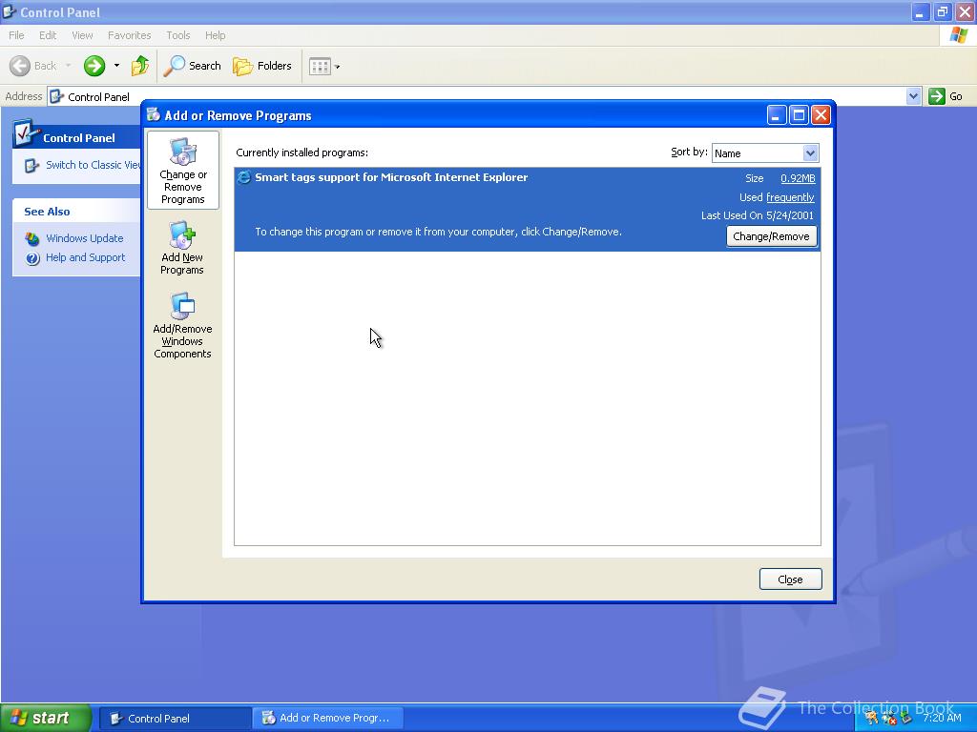This screenshot has height=732, width=977.
Task: Select Change or Remove Programs sidebar icon
Action: (x=182, y=170)
